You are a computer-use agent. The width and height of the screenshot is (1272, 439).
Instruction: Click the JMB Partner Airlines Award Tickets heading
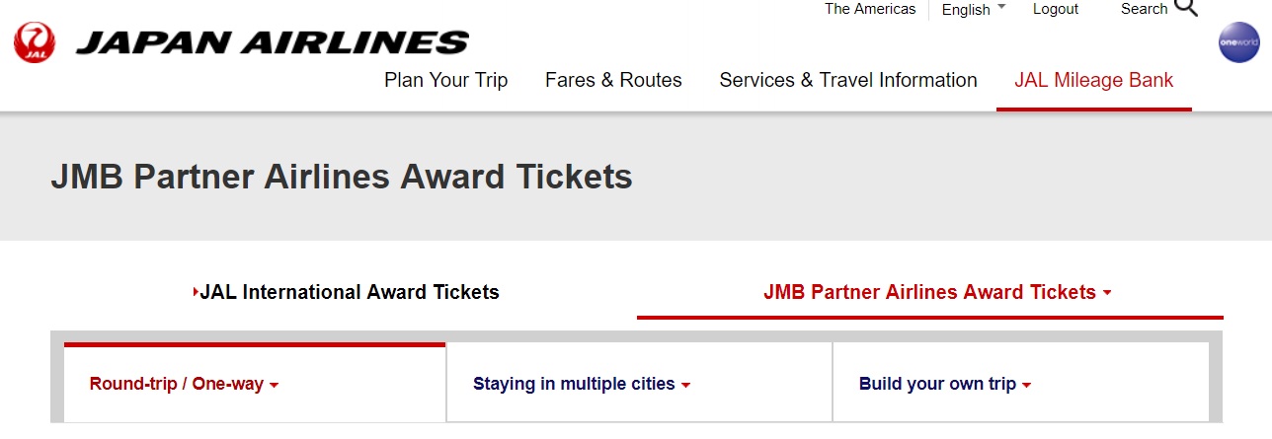click(341, 177)
